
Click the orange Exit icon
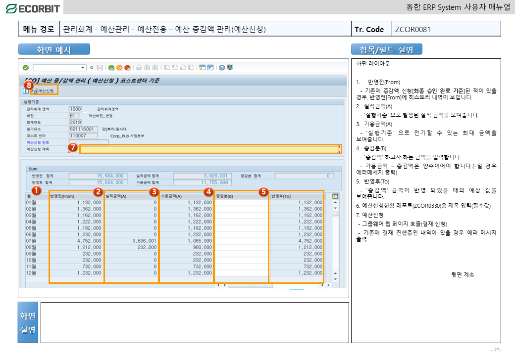119,68
